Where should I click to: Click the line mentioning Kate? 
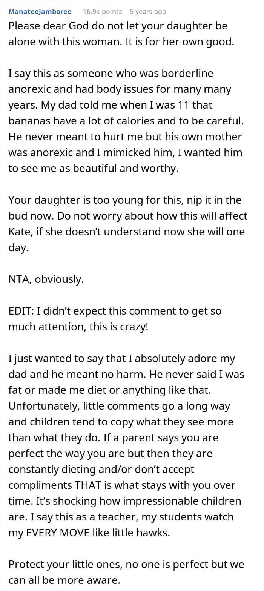pos(126,231)
